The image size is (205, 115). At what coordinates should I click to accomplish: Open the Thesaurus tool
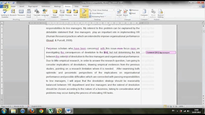(x=21, y=13)
